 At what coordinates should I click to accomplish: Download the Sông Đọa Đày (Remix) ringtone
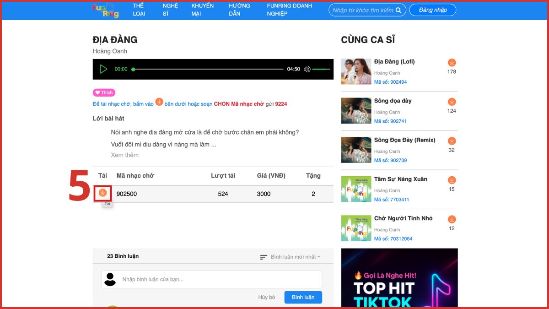452,141
